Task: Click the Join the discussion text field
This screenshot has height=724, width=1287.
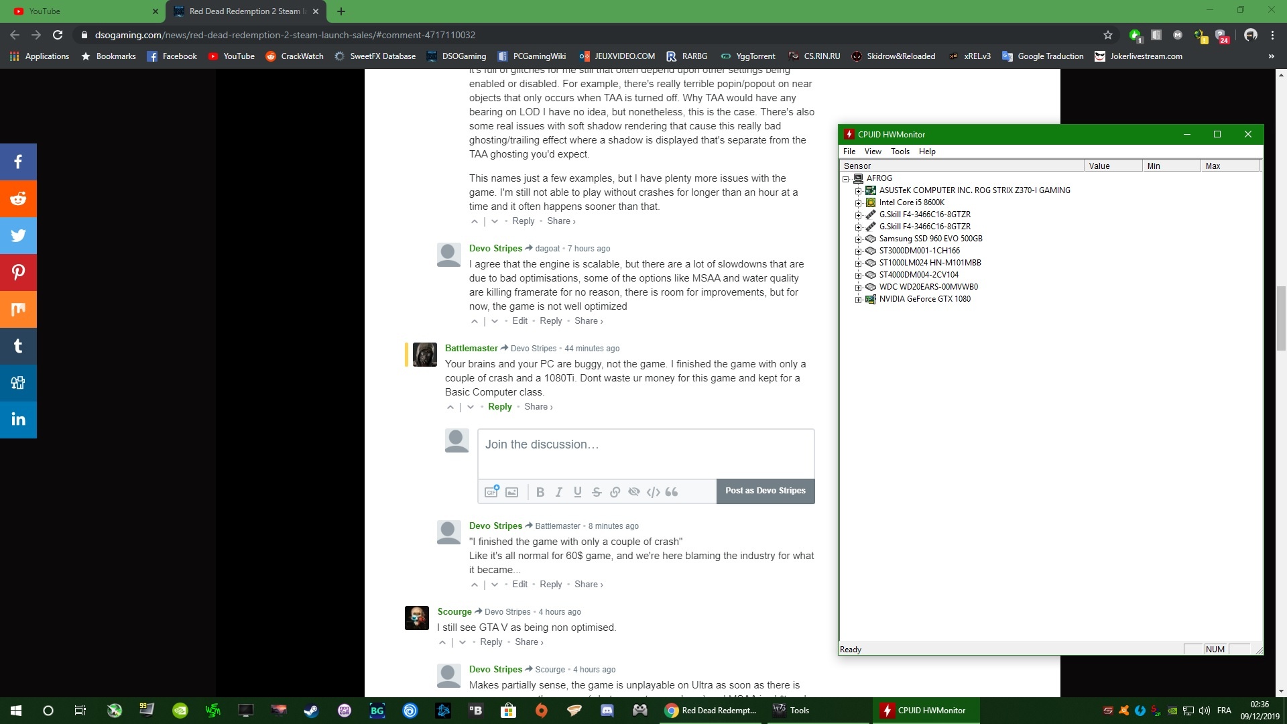Action: [646, 452]
